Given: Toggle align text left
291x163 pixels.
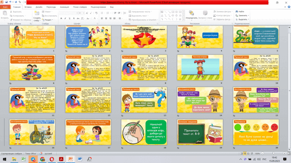Looking at the screenshot, I should tap(102, 18).
